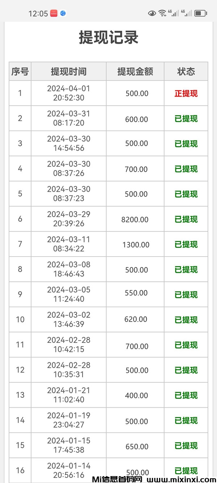The width and height of the screenshot is (217, 483).
Task: Click 已提现 status in row 10
Action: tap(186, 320)
